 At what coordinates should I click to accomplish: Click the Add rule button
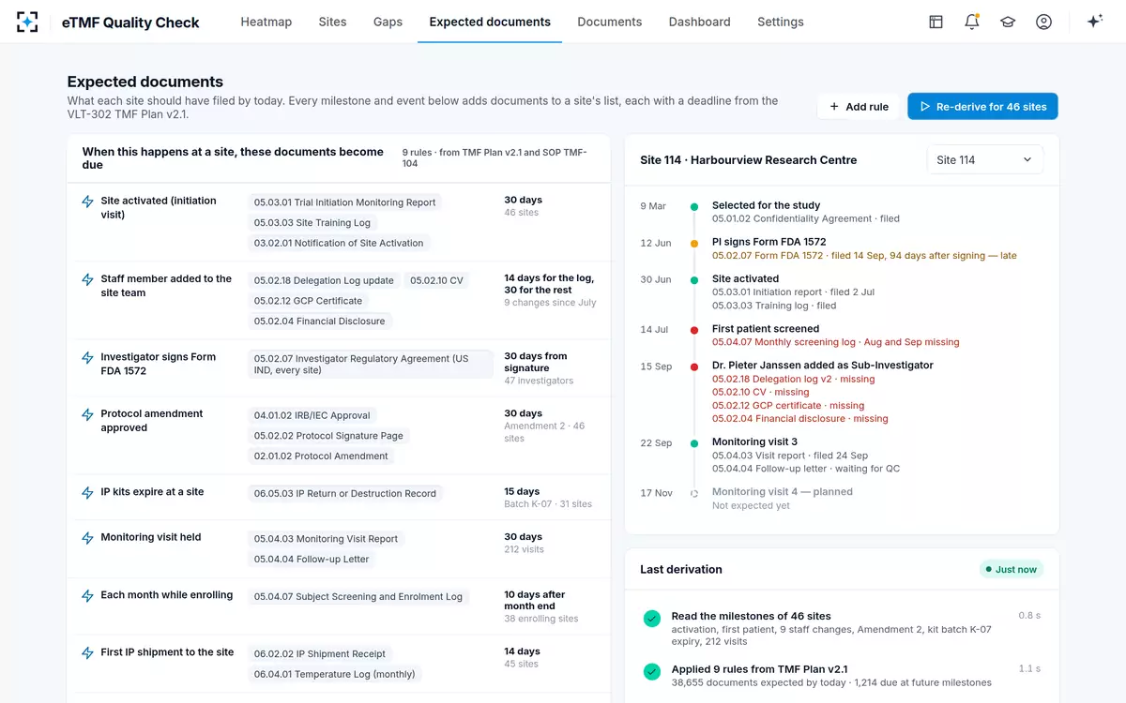click(x=859, y=107)
